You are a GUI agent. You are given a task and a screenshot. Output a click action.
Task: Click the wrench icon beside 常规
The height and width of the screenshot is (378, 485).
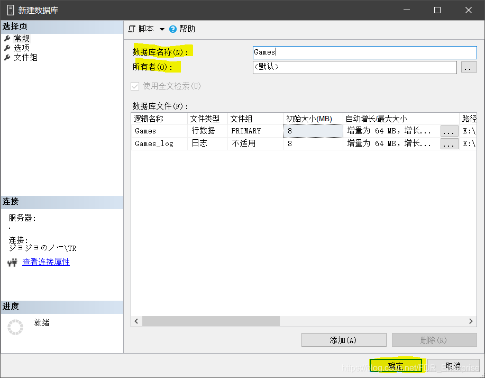pyautogui.click(x=7, y=38)
